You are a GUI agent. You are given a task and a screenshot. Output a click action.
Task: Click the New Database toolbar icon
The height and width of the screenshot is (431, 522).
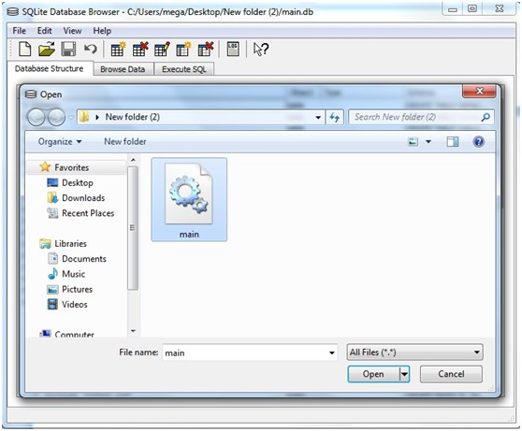25,50
